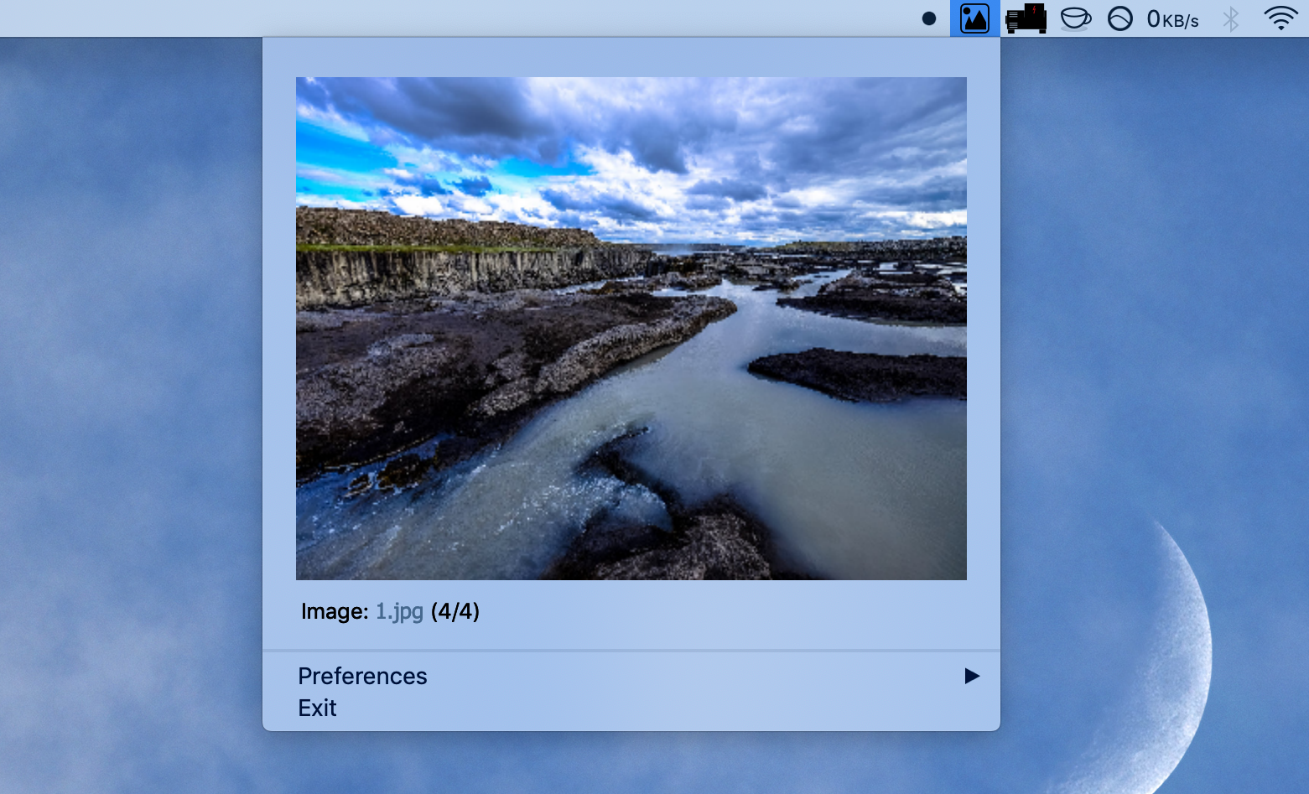Viewport: 1309px width, 794px height.
Task: Click the coffee cup menu bar icon
Action: click(x=1075, y=18)
